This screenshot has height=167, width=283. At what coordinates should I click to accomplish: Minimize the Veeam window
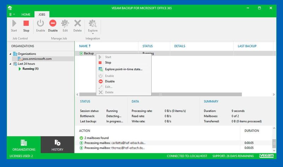click(248, 8)
